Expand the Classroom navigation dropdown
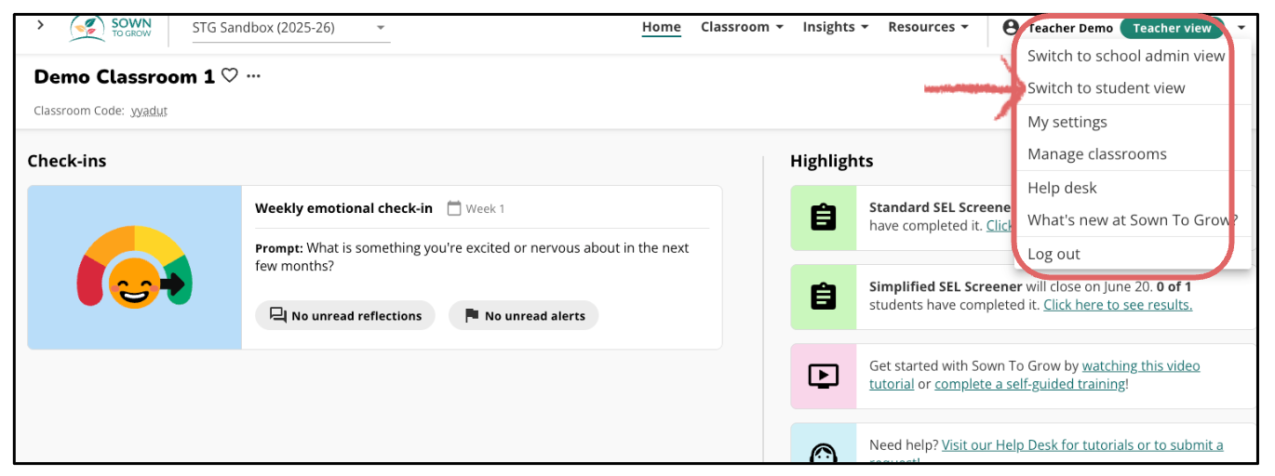 coord(742,27)
